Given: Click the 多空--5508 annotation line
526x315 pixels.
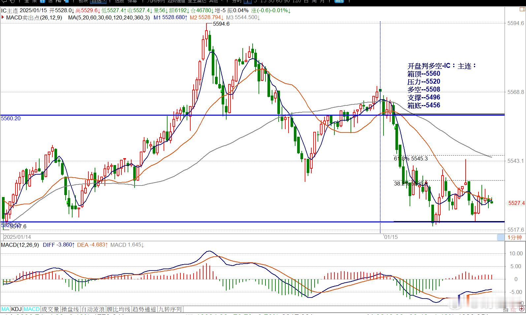Looking at the screenshot, I should click(x=424, y=90).
